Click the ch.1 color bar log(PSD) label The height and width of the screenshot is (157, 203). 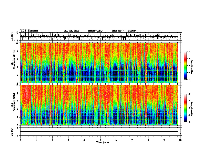pyautogui.click(x=192, y=67)
